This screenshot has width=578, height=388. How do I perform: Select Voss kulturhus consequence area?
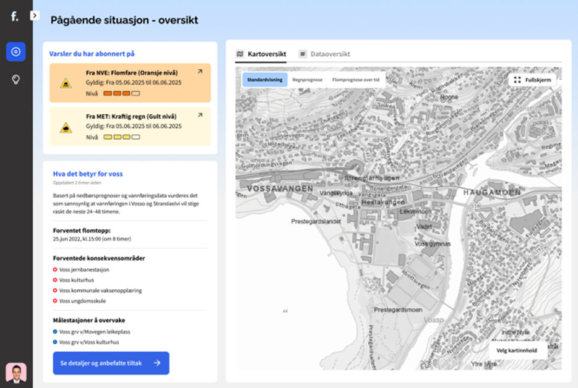click(x=74, y=280)
